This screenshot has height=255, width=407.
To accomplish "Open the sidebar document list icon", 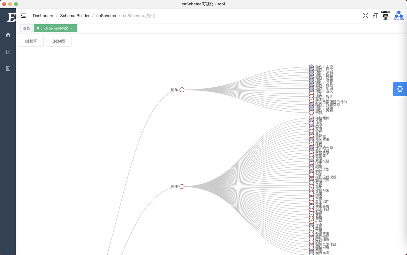I will 8,69.
